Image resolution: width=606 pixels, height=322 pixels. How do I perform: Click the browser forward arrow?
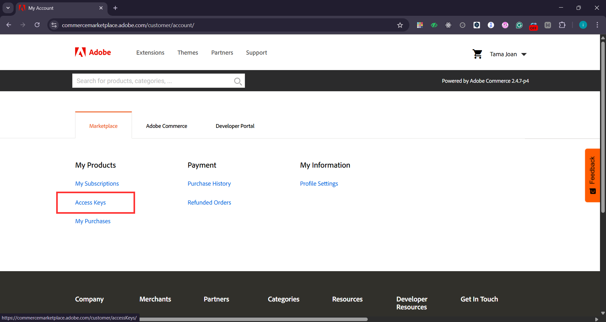click(23, 25)
